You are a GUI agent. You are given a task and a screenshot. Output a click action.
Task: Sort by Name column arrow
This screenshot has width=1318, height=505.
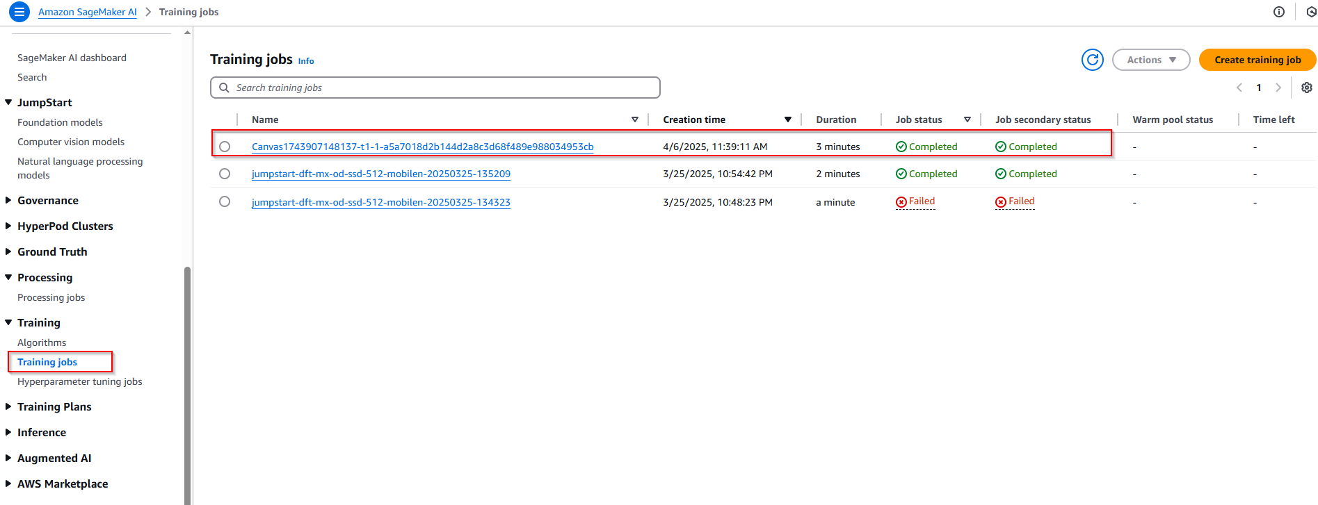tap(634, 119)
